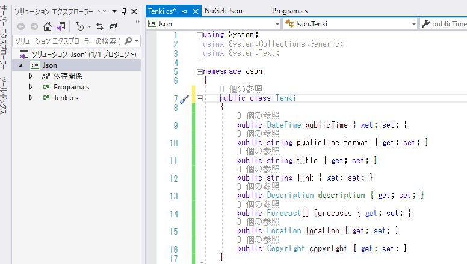467x264 pixels.
Task: Collapse the namespace Json block
Action: (200, 72)
